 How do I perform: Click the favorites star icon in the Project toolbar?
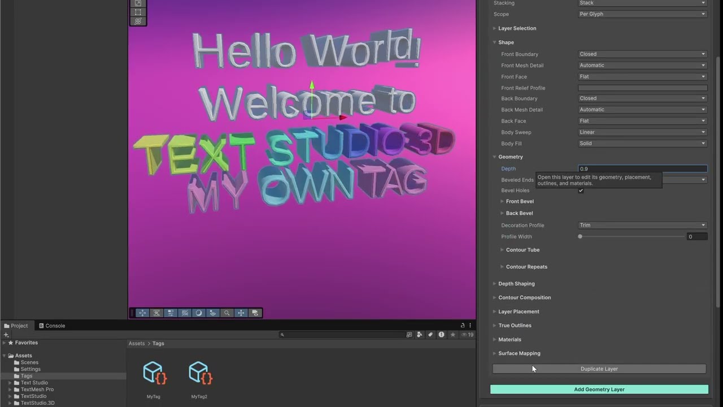(x=452, y=335)
